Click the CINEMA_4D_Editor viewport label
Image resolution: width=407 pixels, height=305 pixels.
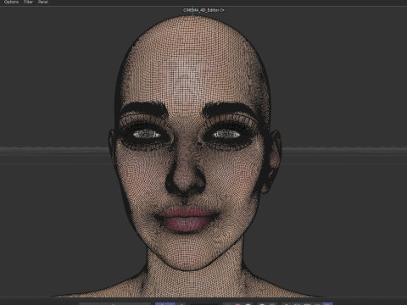pos(201,10)
